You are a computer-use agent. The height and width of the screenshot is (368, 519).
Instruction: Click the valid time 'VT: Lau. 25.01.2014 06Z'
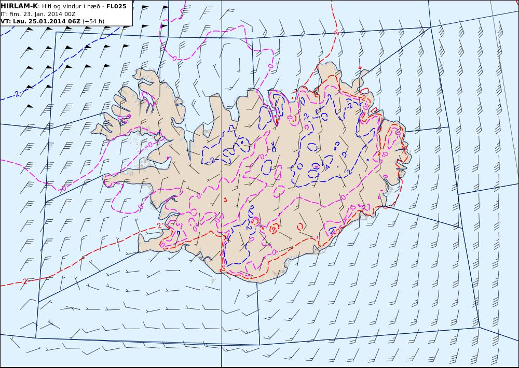point(40,21)
